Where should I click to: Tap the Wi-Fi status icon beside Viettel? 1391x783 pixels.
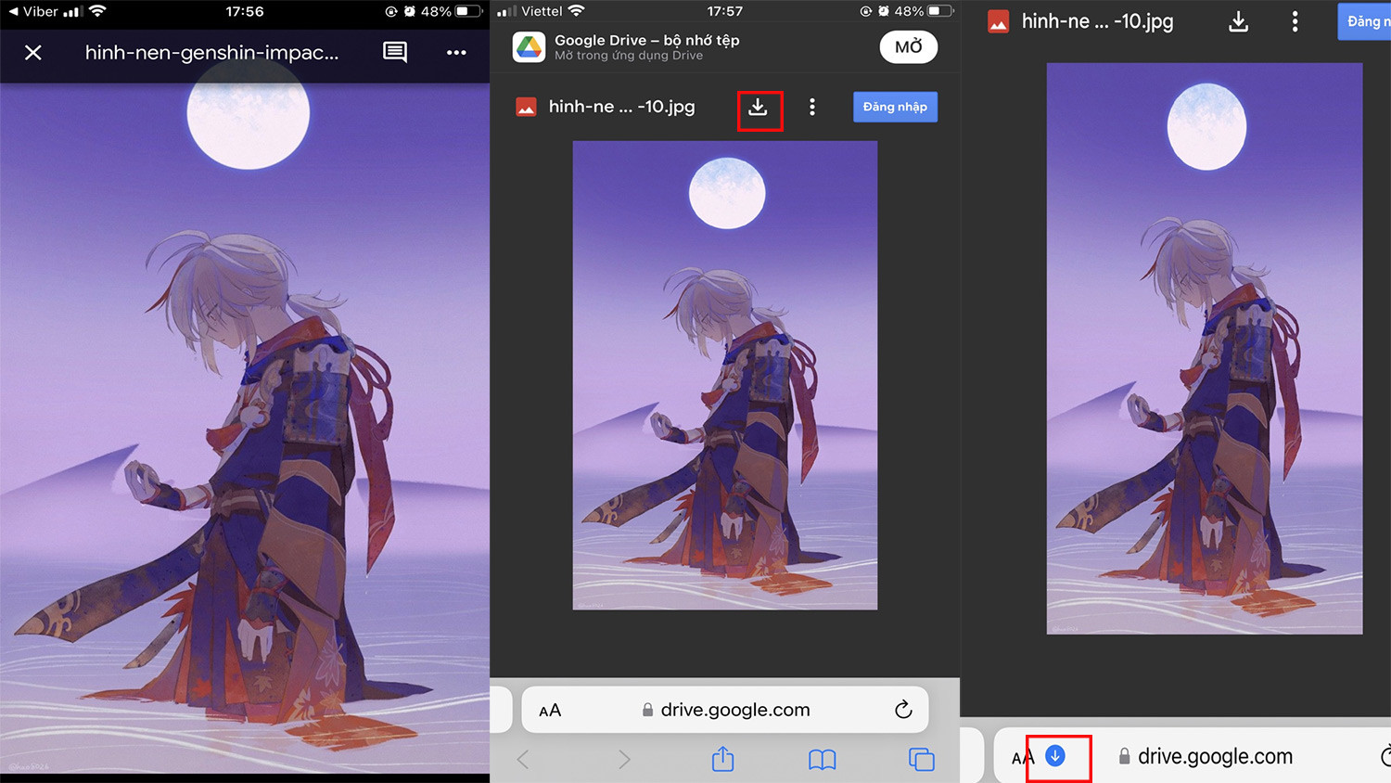[x=576, y=11]
